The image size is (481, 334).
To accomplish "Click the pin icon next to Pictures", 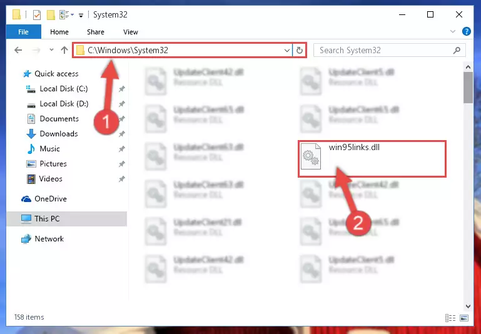I will tap(122, 164).
